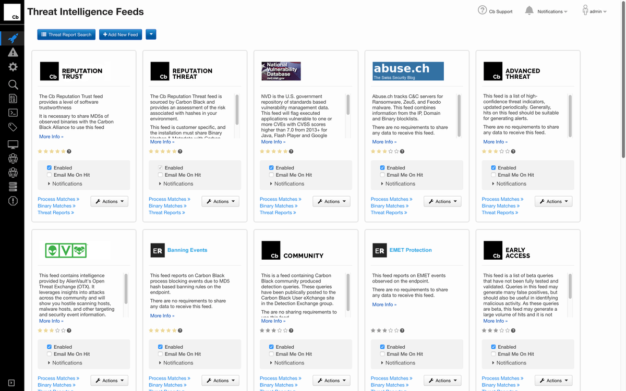The height and width of the screenshot is (391, 626).
Task: Click the Cb logo at top left
Action: 12,12
